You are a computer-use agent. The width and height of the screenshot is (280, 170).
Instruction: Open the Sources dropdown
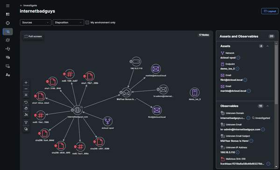pyautogui.click(x=35, y=22)
